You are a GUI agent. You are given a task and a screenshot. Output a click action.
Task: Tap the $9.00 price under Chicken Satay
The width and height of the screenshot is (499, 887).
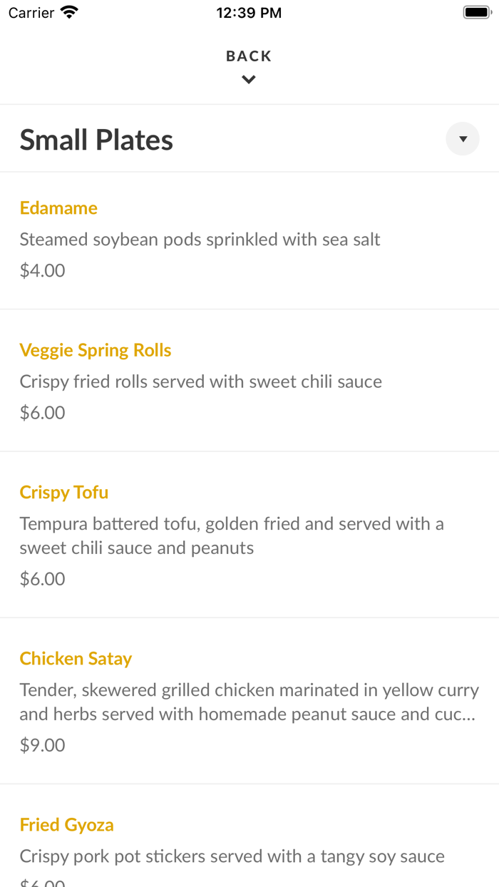[42, 744]
